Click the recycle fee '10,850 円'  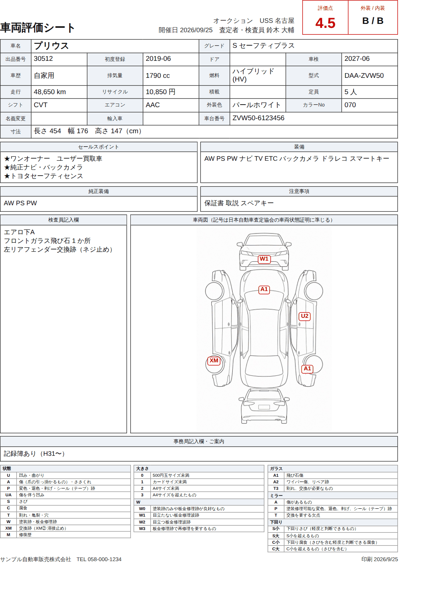point(160,92)
